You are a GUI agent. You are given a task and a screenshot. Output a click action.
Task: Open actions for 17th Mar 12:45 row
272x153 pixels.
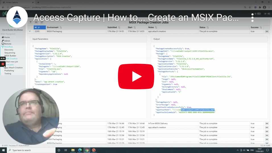pos(267,127)
